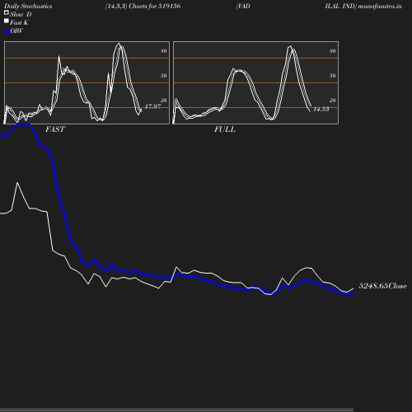Screen dimensions: 412x412
Task: Click the '(14,3,3) Charts for 519156' text
Action: (x=143, y=6)
